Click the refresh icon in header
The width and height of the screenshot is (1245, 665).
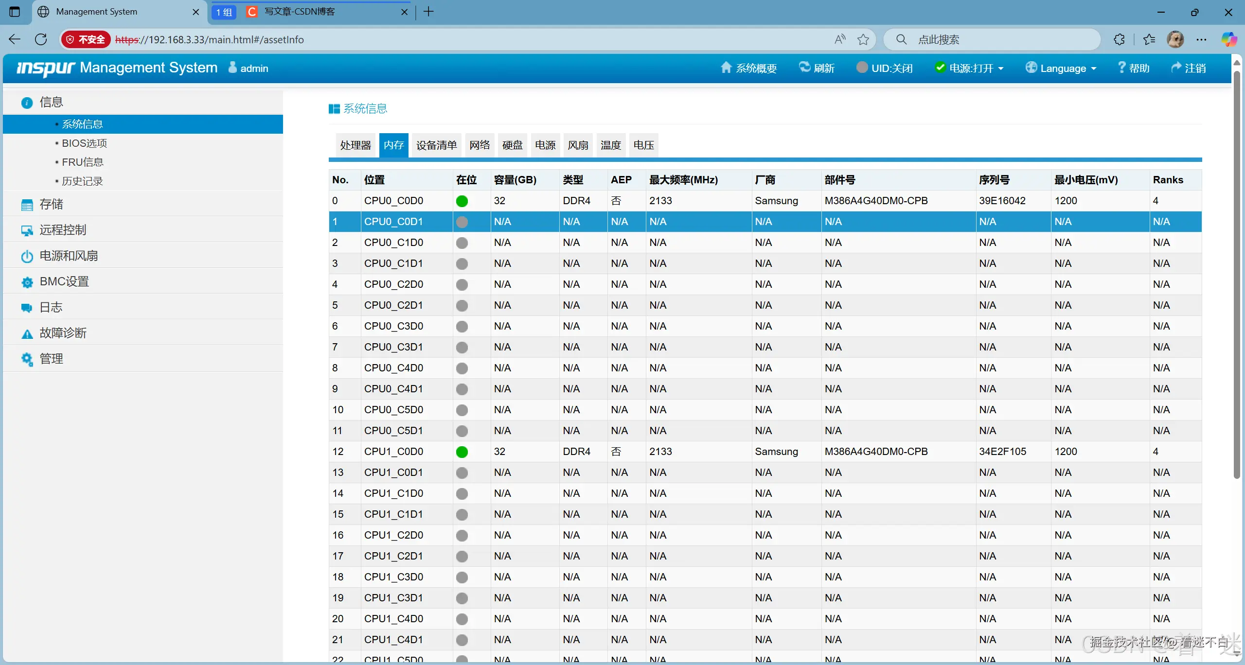coord(804,68)
